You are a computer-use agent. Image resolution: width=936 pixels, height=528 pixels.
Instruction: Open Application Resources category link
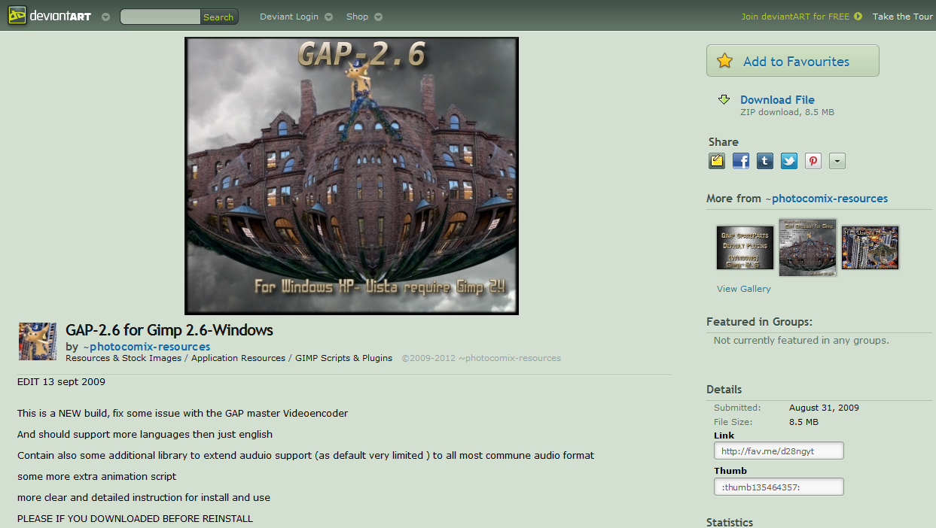coord(238,358)
